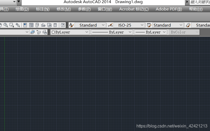Screen dimensions: 210x131
Task: Open the Acrobat 标记(C) menu
Action: click(134, 9)
